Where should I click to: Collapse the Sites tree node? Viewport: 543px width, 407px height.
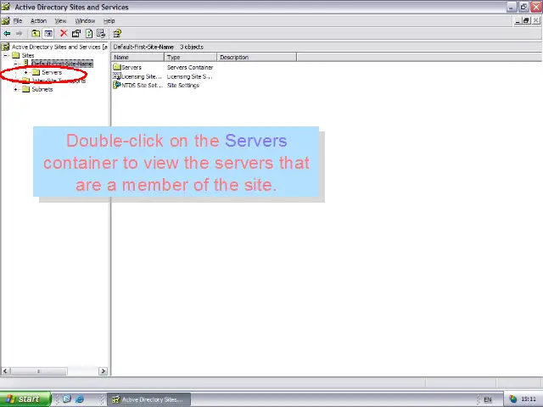click(x=6, y=55)
